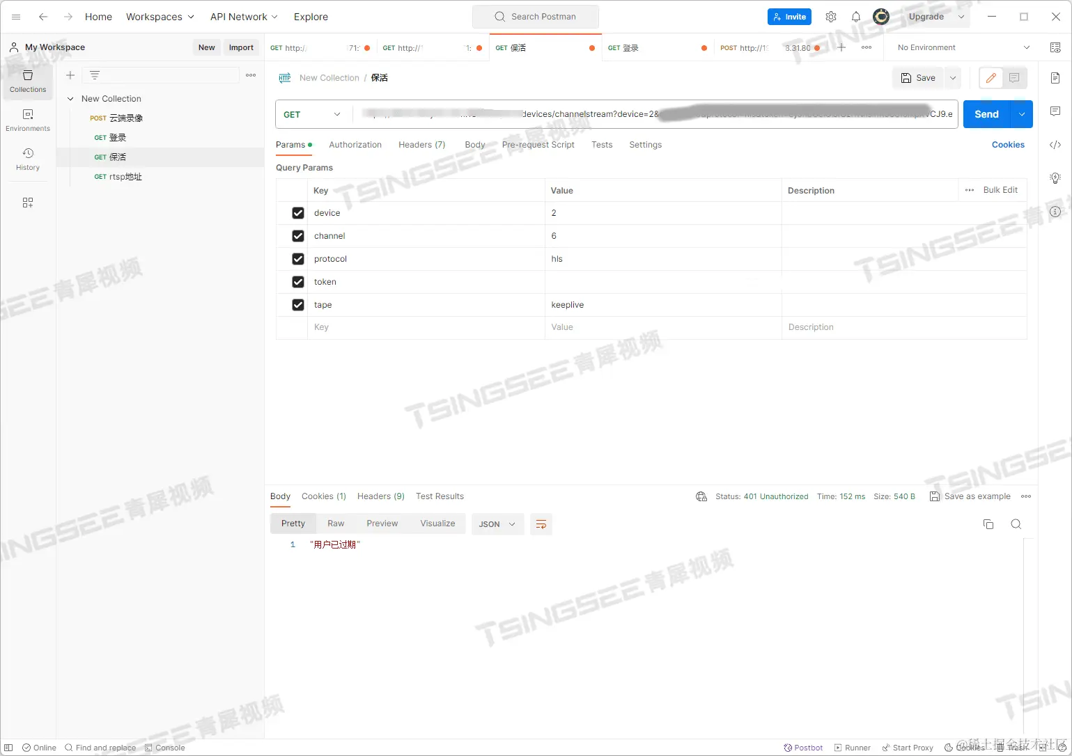The image size is (1072, 756).
Task: Open the Cookies link
Action: [1008, 145]
